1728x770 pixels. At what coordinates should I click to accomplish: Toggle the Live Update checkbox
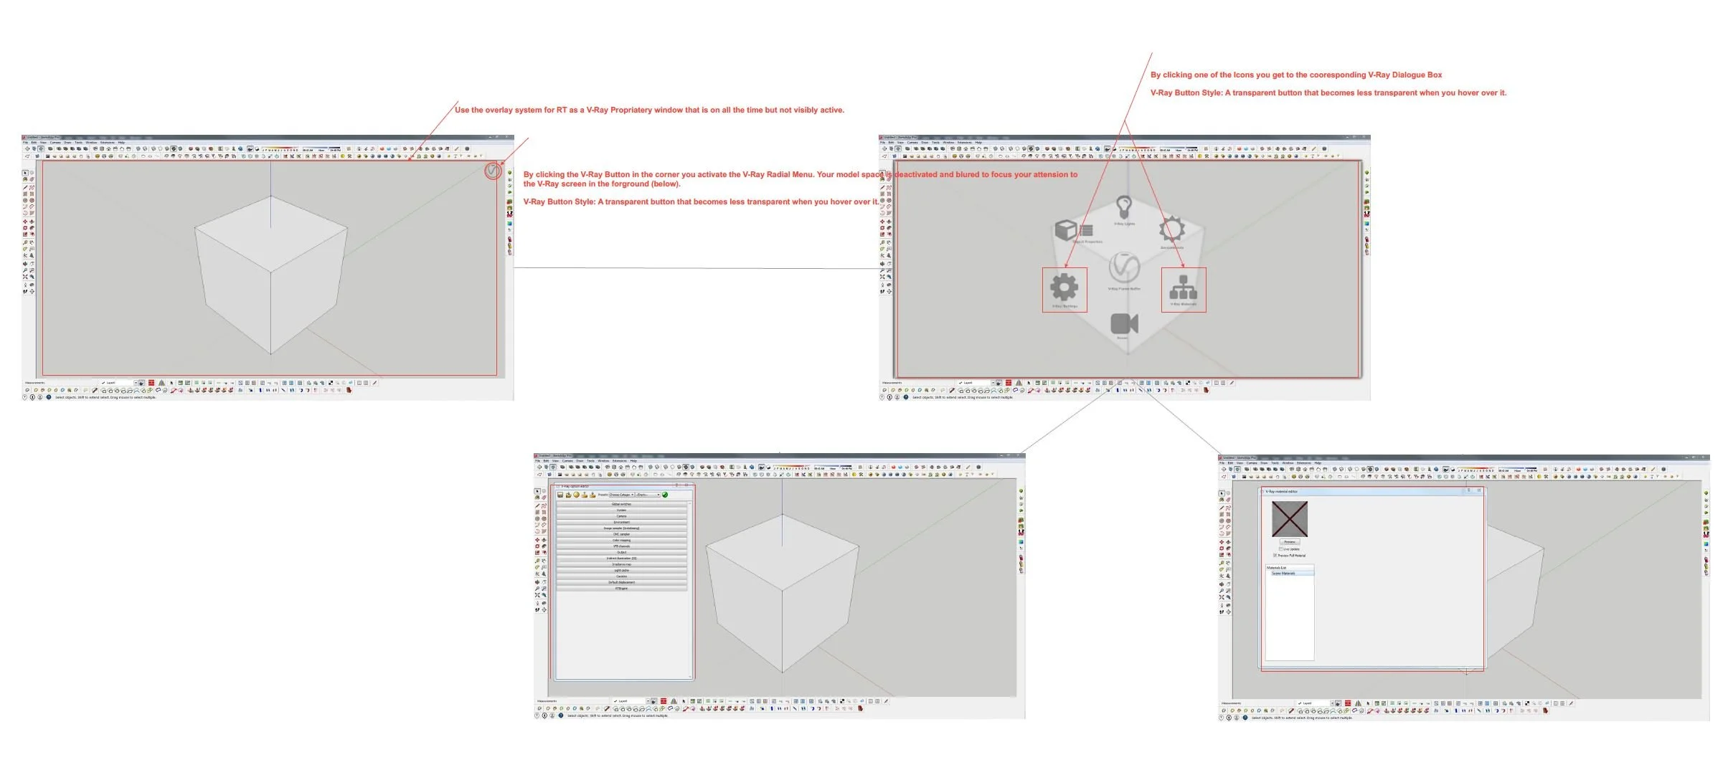coord(1280,549)
